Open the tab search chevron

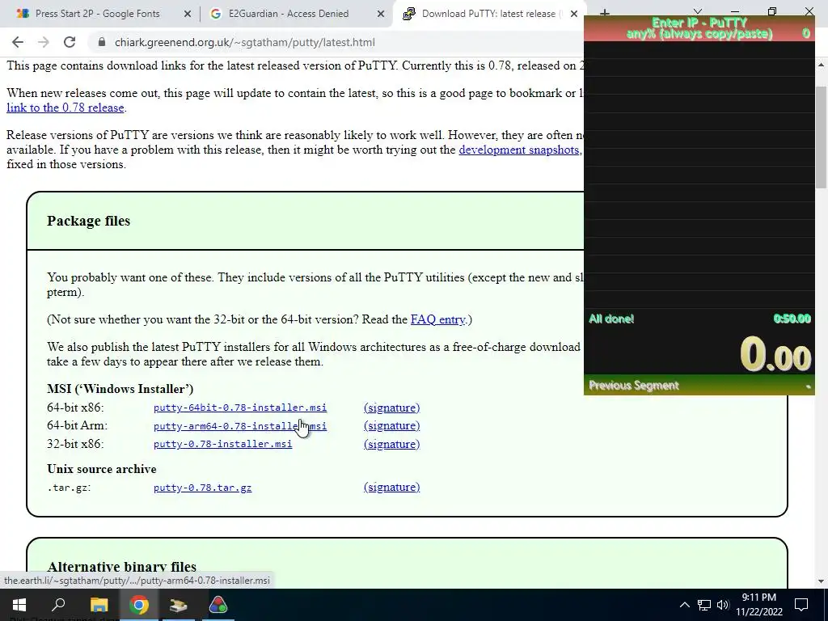[698, 11]
